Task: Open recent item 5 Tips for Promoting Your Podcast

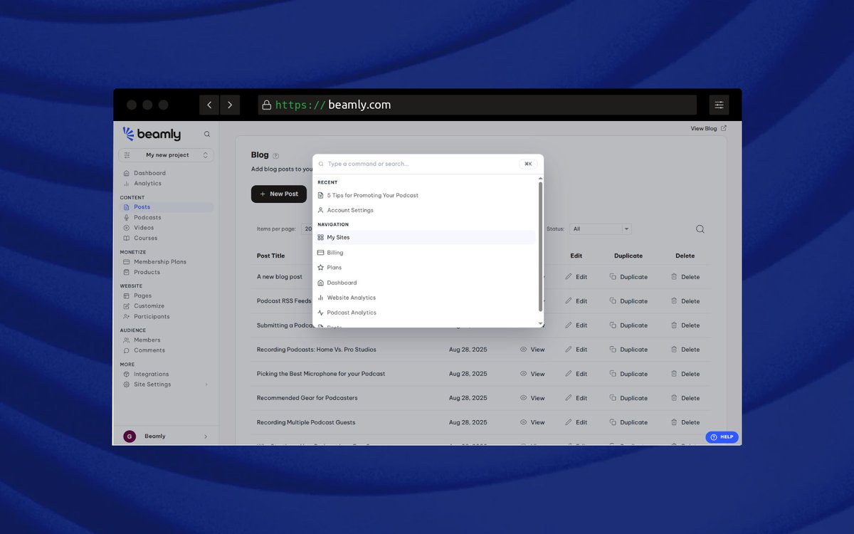Action: [424, 195]
